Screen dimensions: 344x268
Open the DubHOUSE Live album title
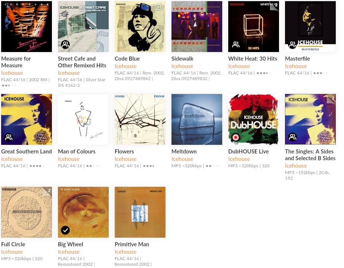248,152
